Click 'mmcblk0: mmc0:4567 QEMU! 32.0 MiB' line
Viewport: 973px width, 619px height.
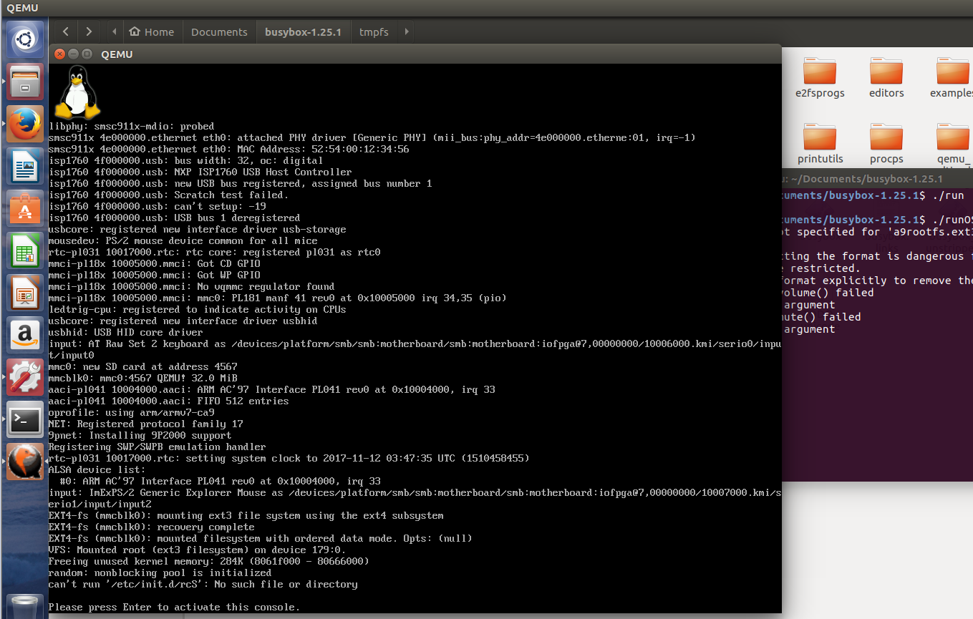point(142,378)
